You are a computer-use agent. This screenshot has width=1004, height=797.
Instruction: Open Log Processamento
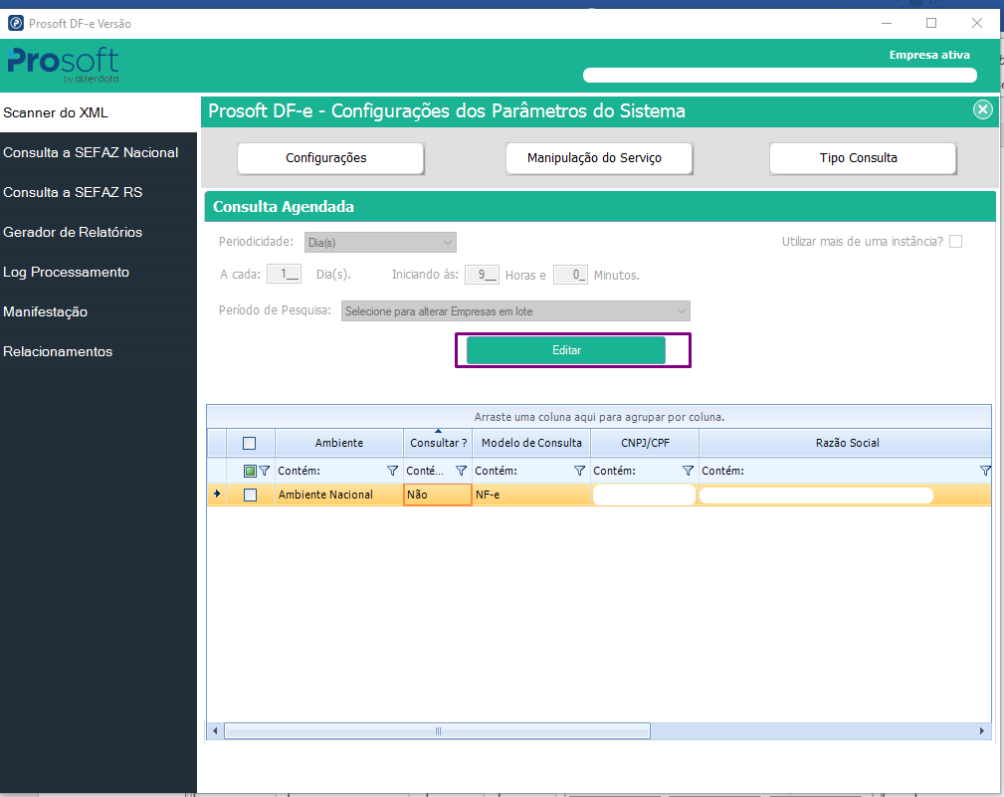click(99, 272)
